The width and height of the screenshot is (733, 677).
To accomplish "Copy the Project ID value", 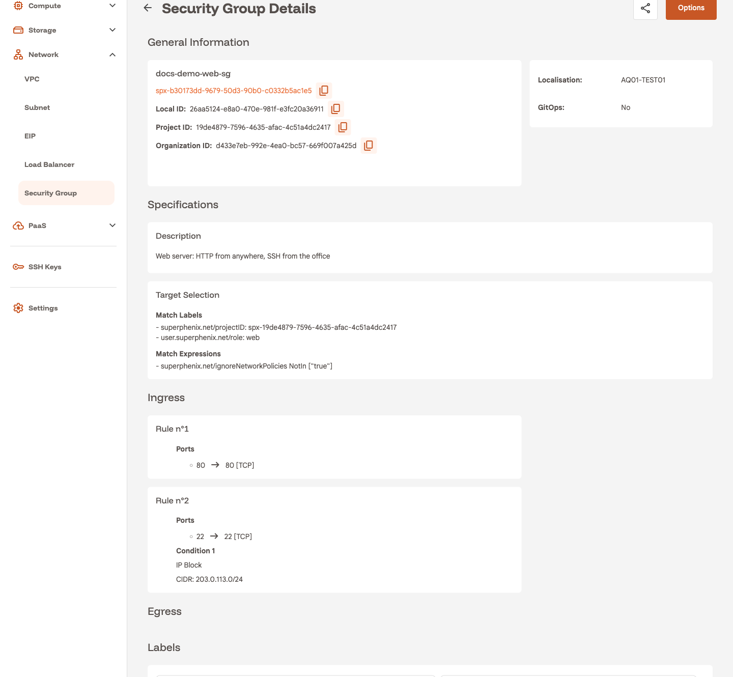I will click(343, 127).
